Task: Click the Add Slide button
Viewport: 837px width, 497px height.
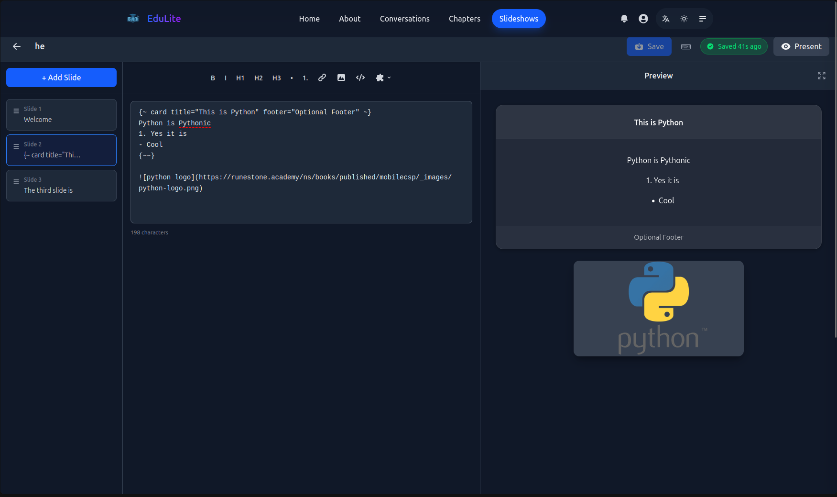Action: click(61, 77)
